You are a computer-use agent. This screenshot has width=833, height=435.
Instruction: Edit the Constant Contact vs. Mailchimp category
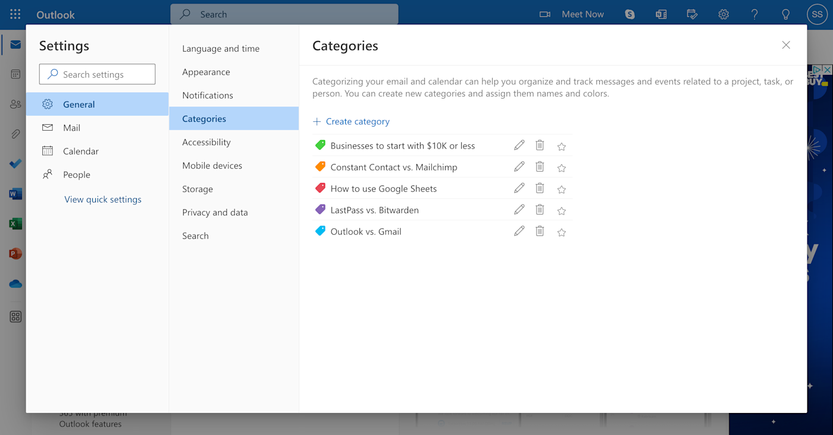tap(519, 167)
